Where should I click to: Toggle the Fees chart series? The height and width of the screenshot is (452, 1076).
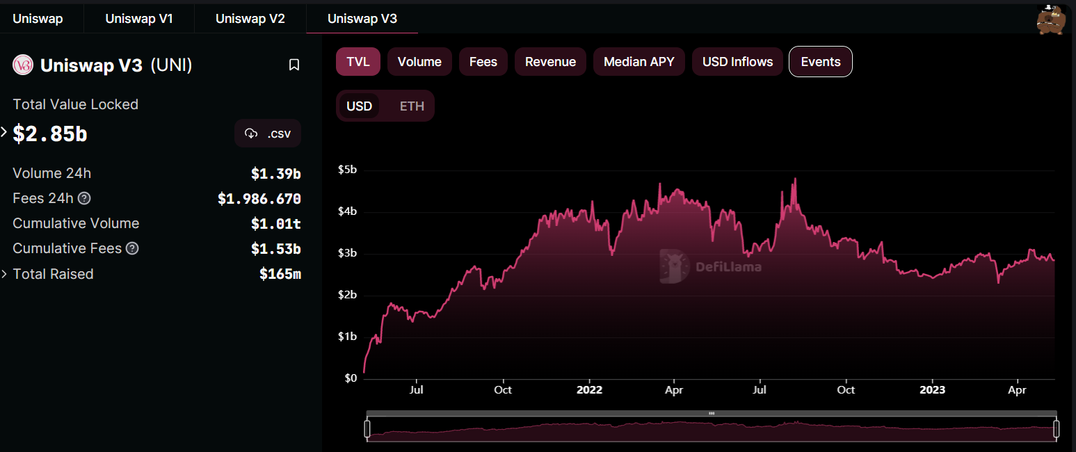pyautogui.click(x=483, y=62)
